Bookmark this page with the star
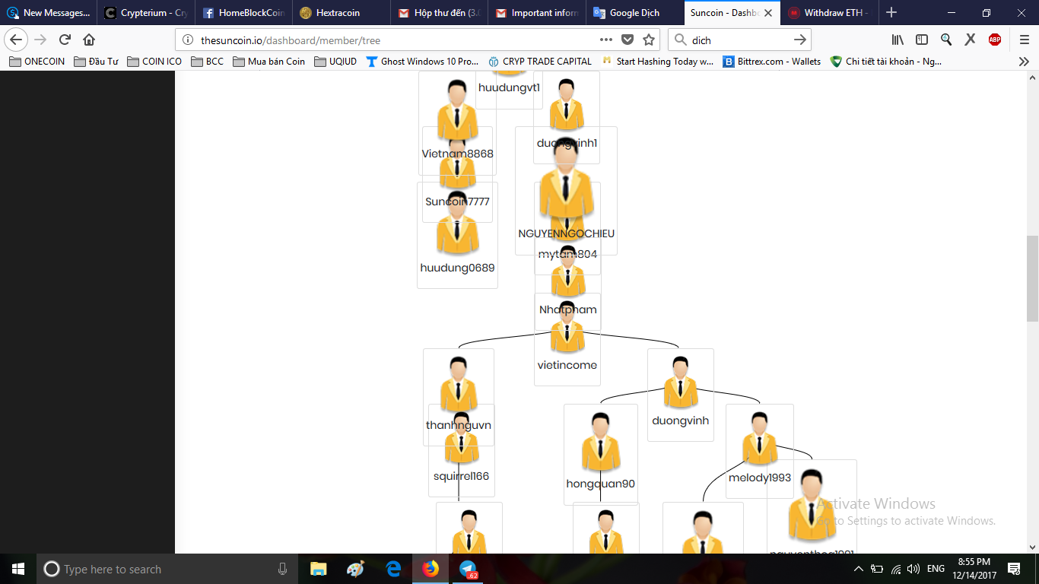This screenshot has height=584, width=1039. point(649,40)
